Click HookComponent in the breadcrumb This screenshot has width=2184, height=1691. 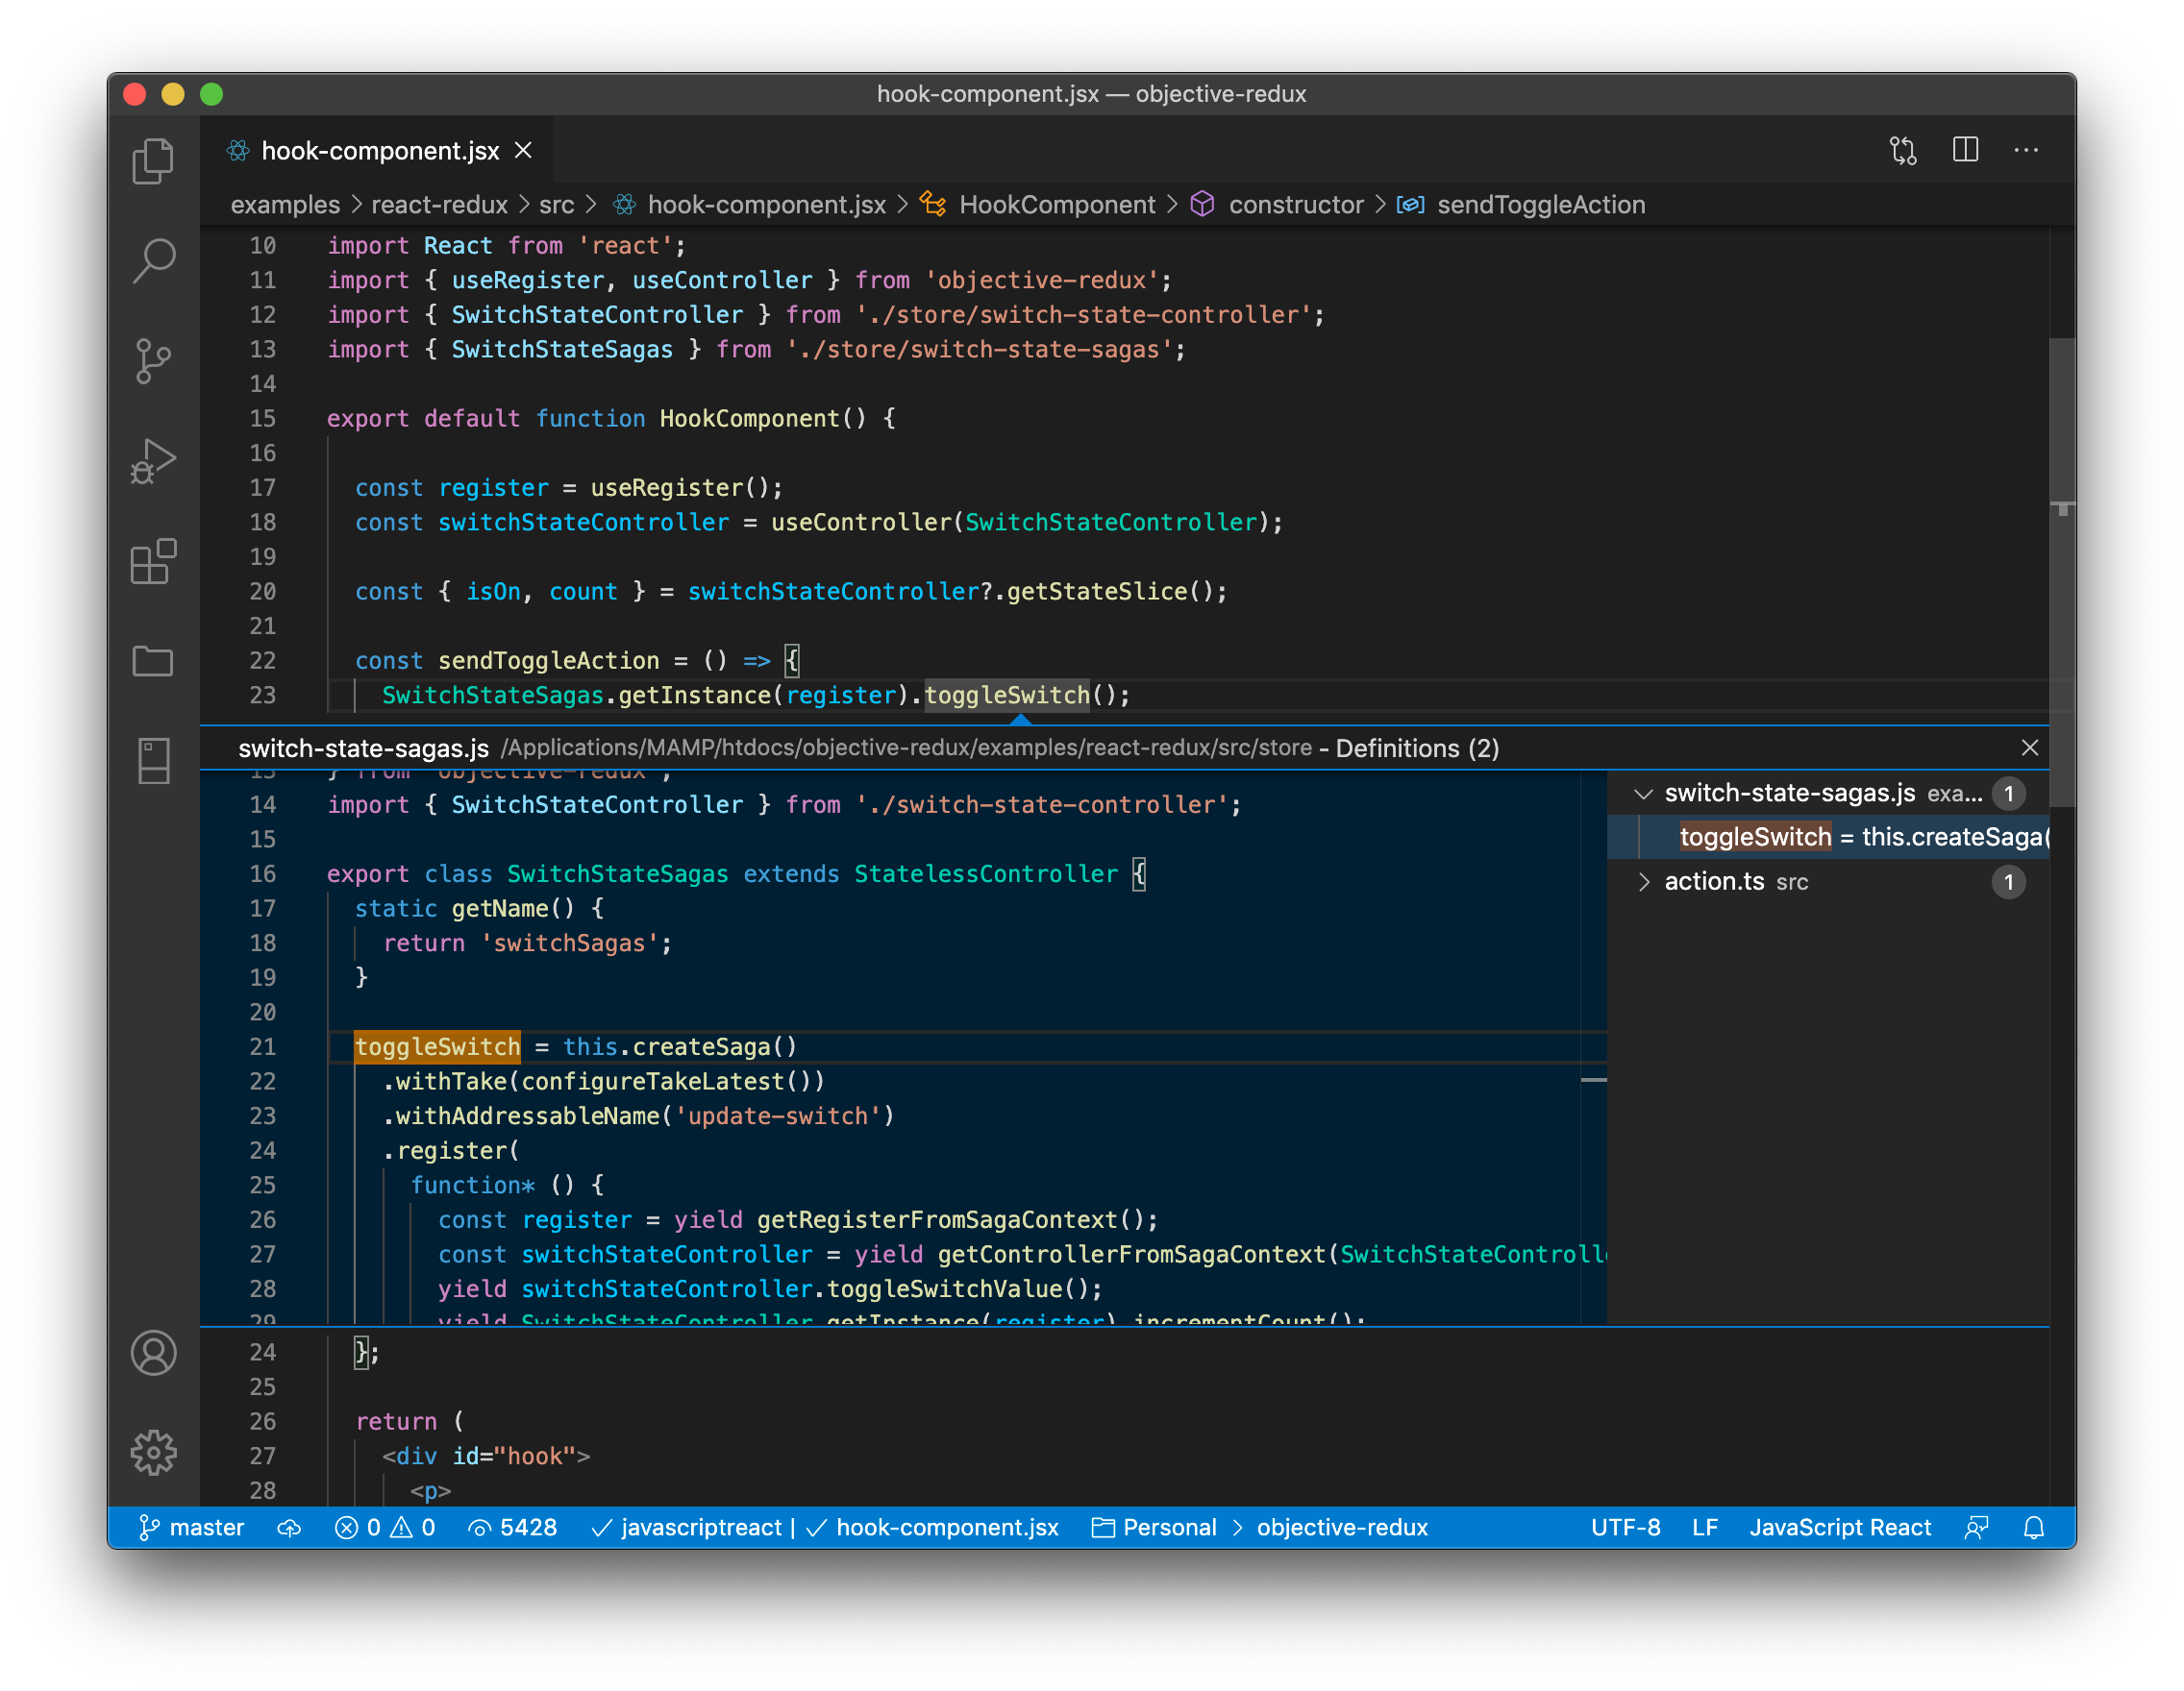[x=1056, y=205]
